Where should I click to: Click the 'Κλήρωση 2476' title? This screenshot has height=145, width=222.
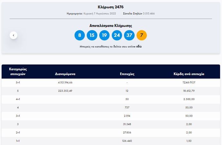pos(111,7)
